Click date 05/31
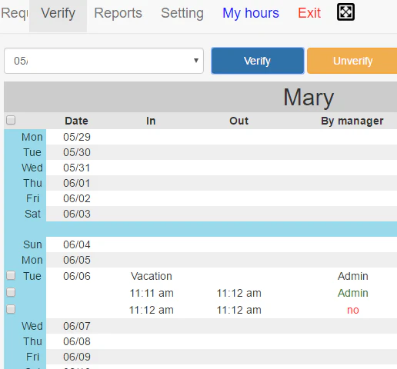397x369 pixels. click(77, 168)
